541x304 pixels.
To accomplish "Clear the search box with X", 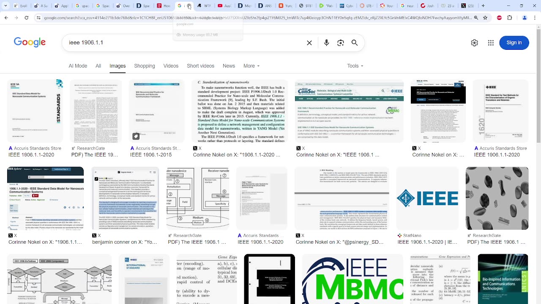I will pyautogui.click(x=309, y=43).
